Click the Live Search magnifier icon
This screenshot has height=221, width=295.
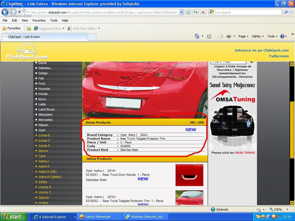pyautogui.click(x=286, y=12)
